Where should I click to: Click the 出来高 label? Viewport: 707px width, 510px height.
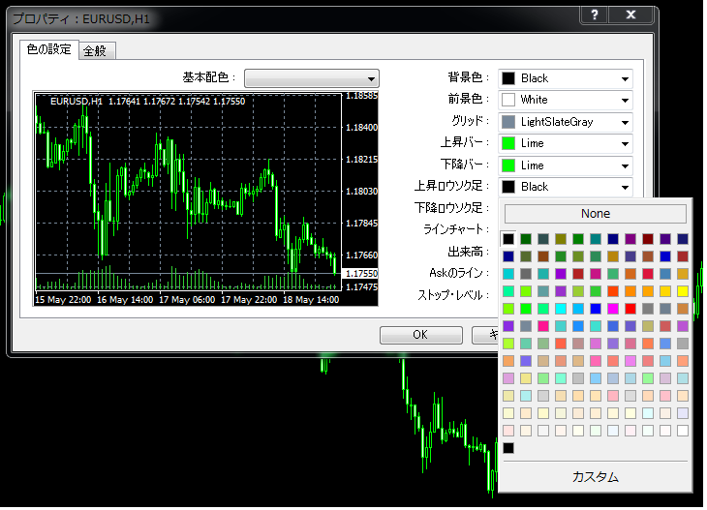[x=468, y=252]
